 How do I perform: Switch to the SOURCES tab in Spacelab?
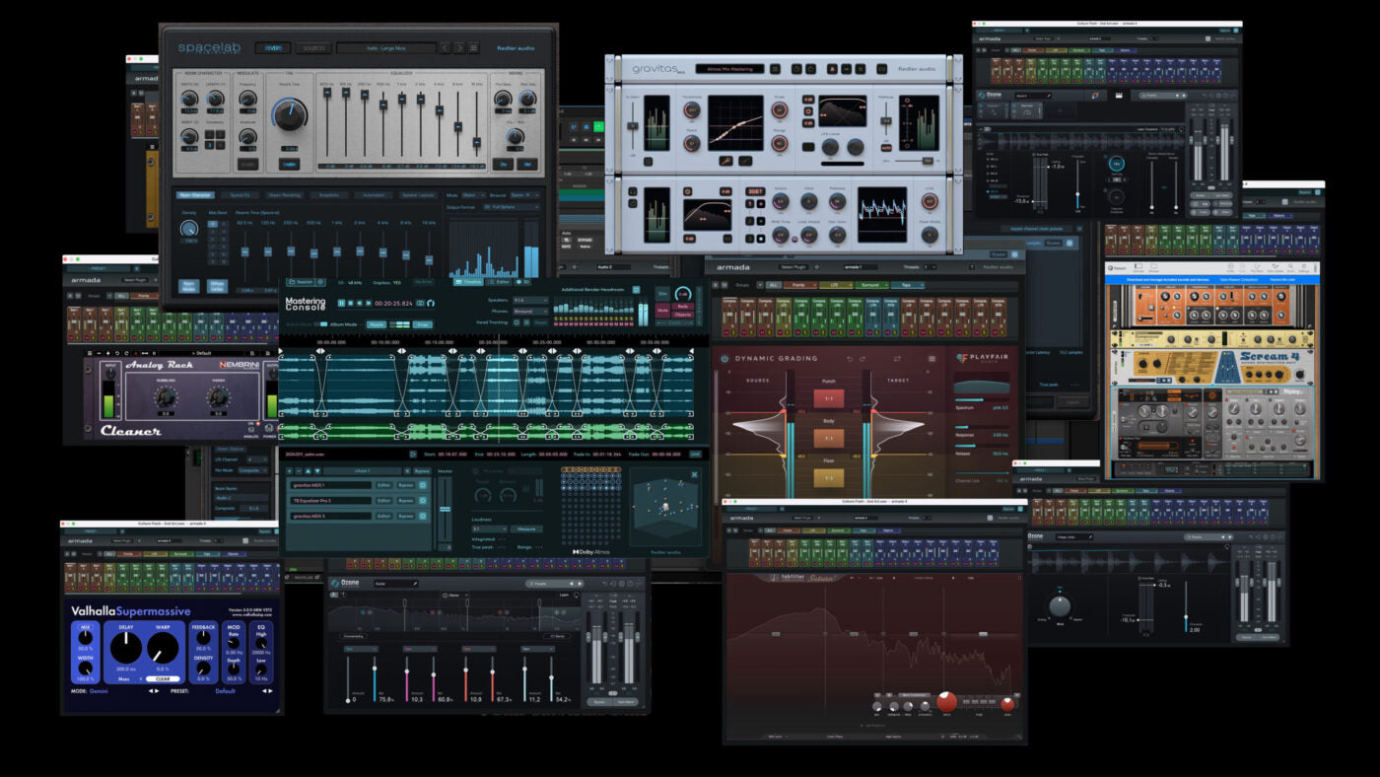point(313,46)
